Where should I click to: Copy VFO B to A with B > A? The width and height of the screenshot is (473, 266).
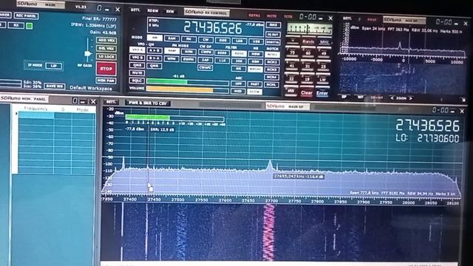click(154, 58)
